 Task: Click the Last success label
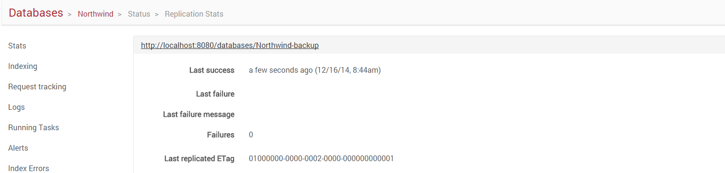pos(212,70)
